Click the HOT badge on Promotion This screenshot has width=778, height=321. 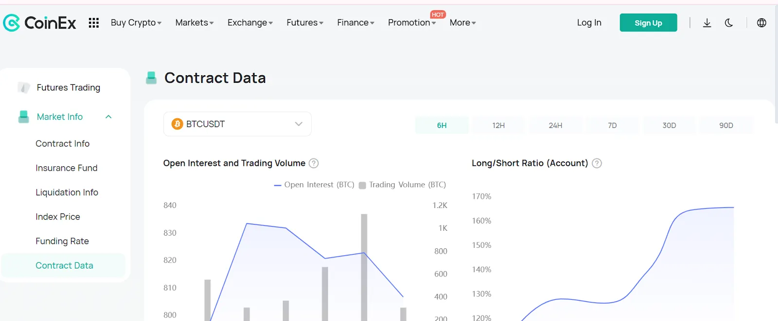438,15
